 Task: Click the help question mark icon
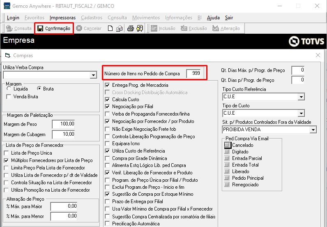coord(140,28)
